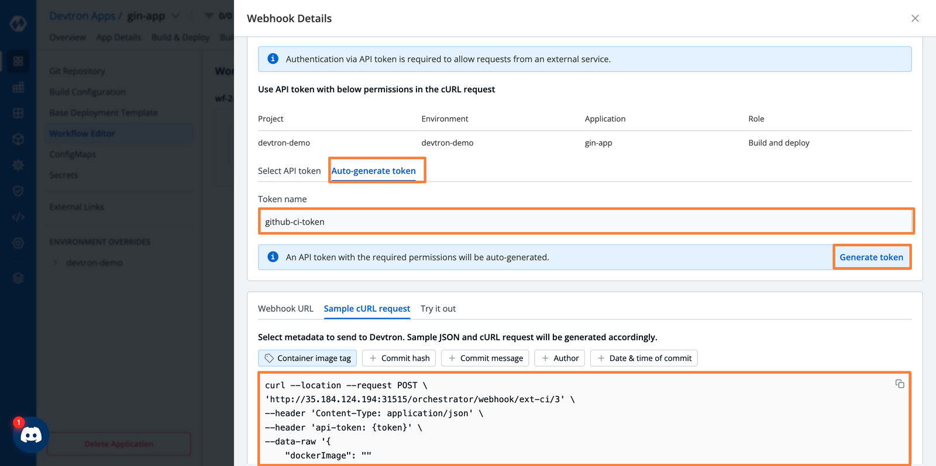Expand the gin-app dropdown chevron
This screenshot has width=936, height=466.
[x=175, y=16]
